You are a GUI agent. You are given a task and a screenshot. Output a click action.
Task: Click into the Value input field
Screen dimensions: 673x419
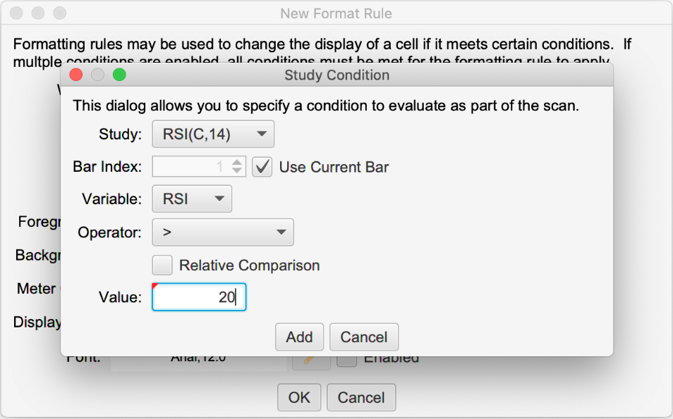tap(199, 298)
